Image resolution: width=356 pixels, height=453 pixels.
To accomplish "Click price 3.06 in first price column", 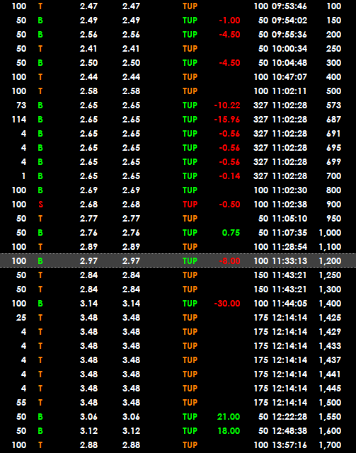I will coord(88,417).
